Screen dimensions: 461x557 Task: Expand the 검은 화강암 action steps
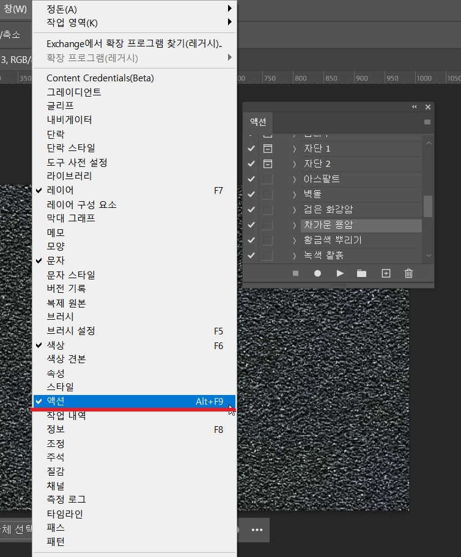pyautogui.click(x=294, y=210)
